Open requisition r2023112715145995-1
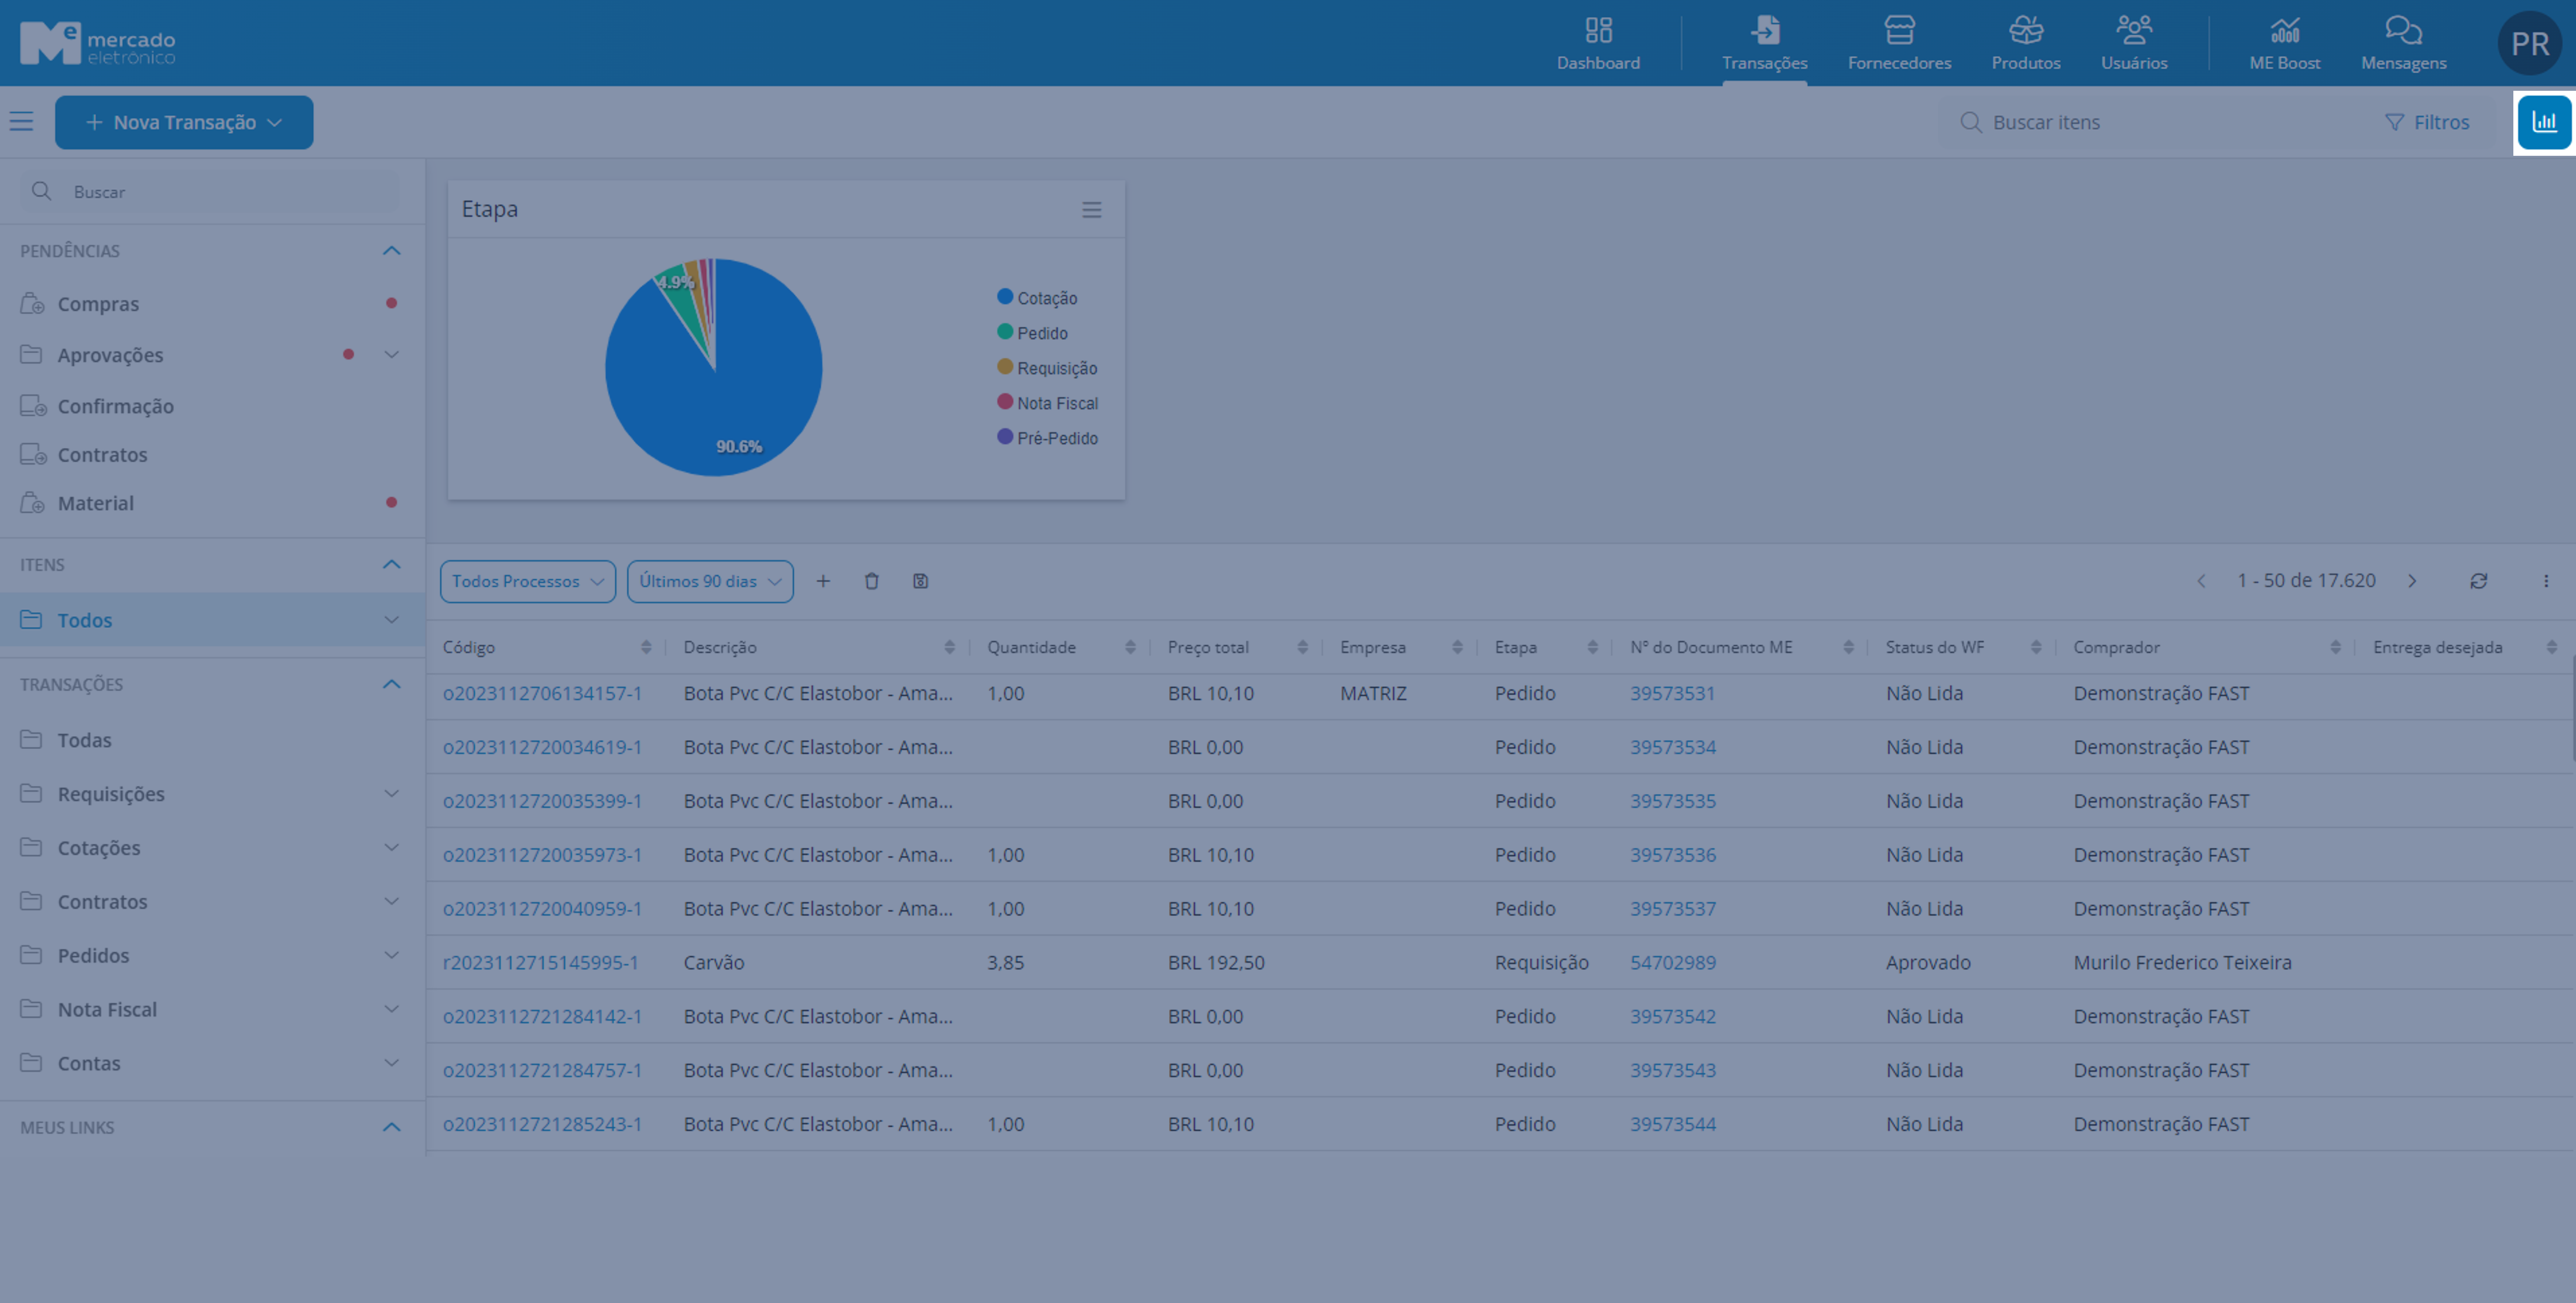 pos(540,962)
